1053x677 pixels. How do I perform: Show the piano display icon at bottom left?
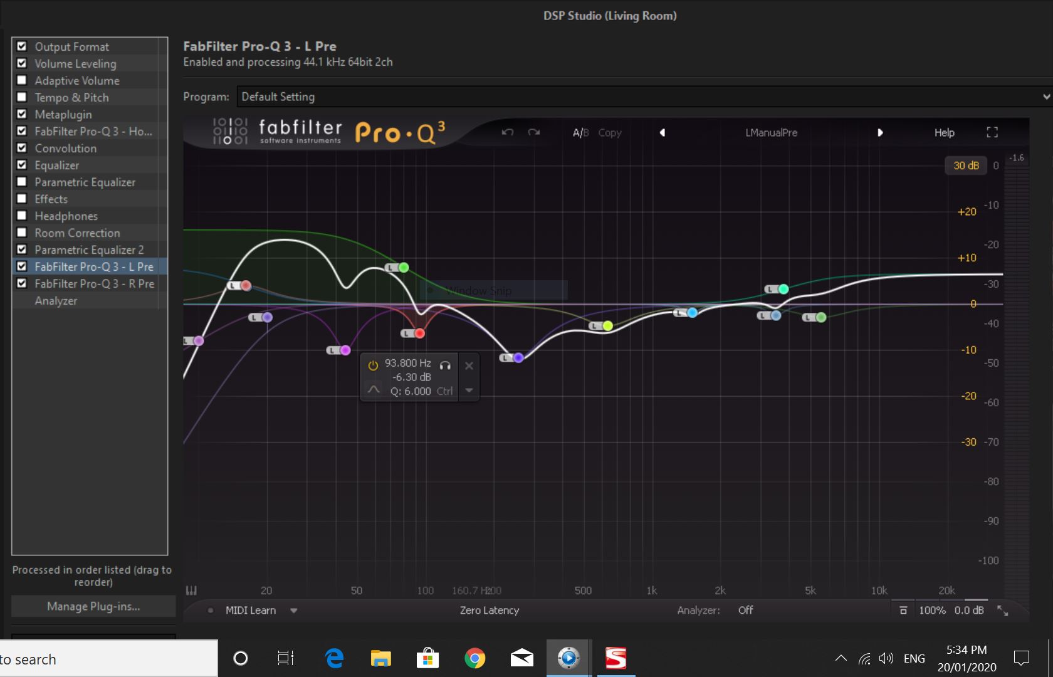[x=192, y=590]
